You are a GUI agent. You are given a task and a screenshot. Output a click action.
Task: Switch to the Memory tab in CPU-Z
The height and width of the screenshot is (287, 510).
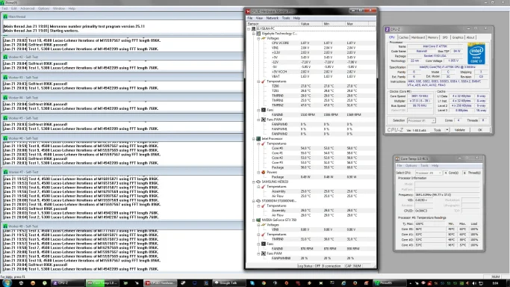[x=433, y=37]
